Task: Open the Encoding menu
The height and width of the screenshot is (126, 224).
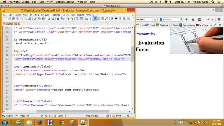Action: coord(34,15)
